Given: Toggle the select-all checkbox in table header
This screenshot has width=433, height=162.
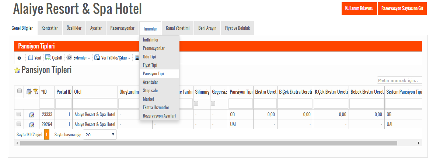Looking at the screenshot, I should pyautogui.click(x=19, y=91).
